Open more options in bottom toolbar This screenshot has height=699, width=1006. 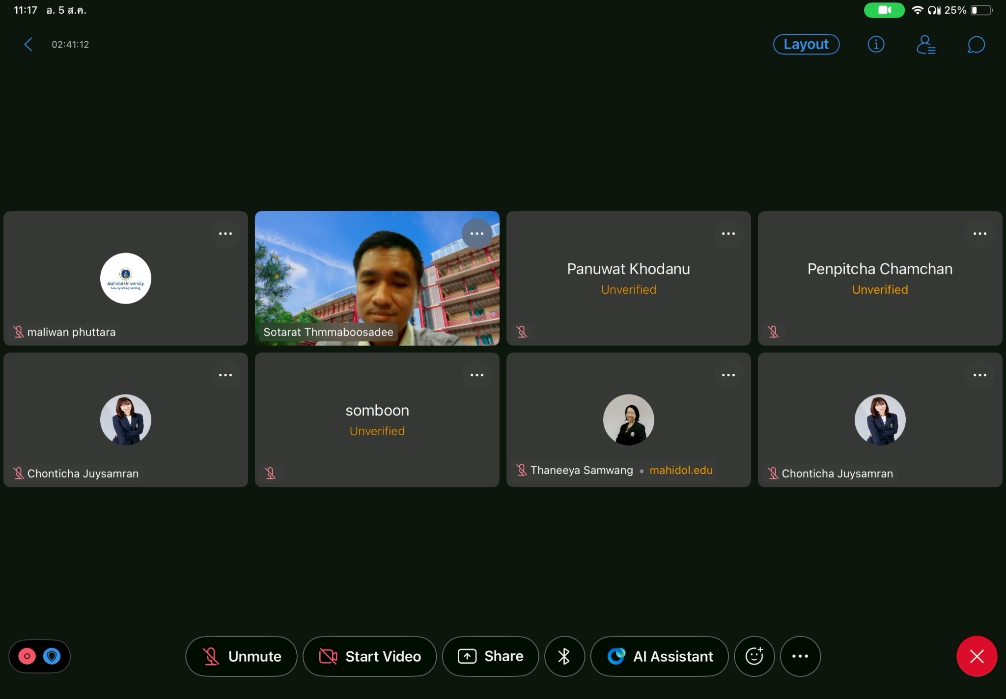[x=800, y=656]
